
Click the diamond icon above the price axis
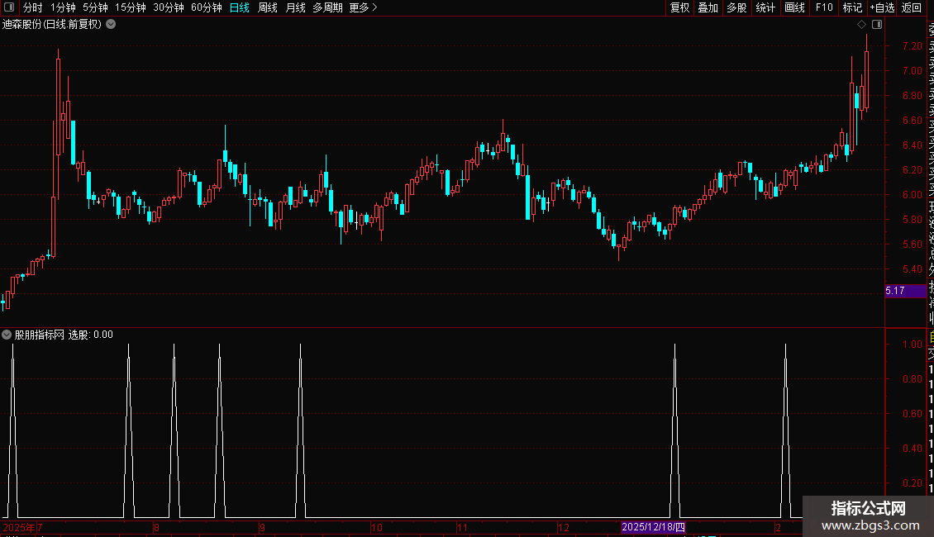tap(861, 25)
